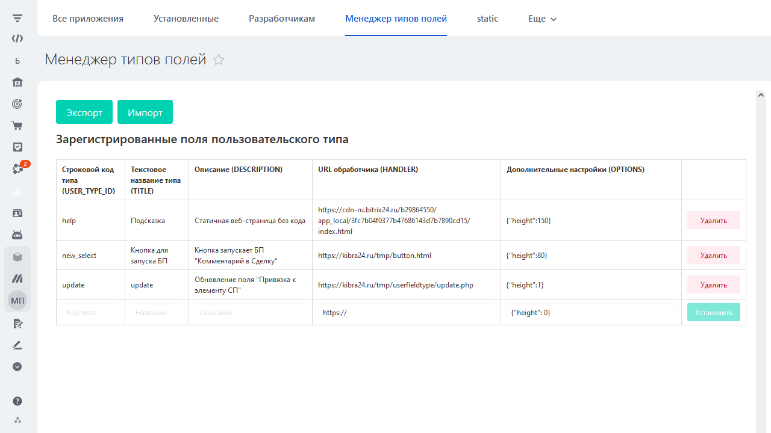Click the Код типа input field

[90, 313]
